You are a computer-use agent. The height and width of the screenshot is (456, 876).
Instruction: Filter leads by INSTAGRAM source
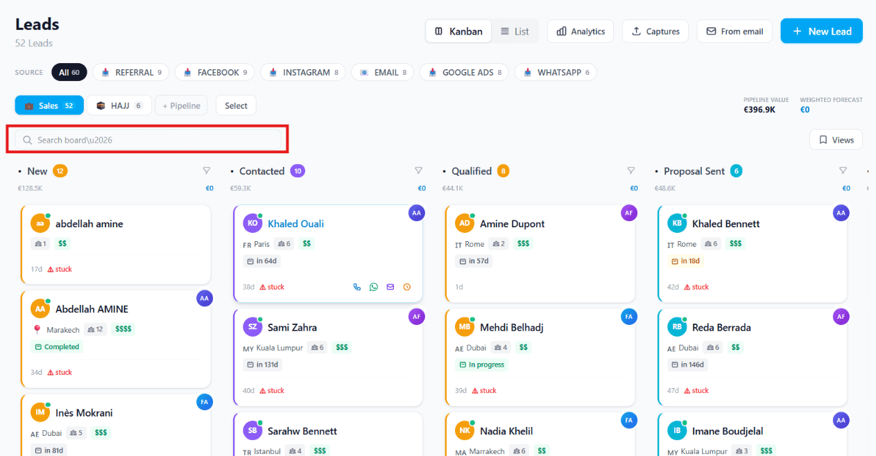pos(303,72)
